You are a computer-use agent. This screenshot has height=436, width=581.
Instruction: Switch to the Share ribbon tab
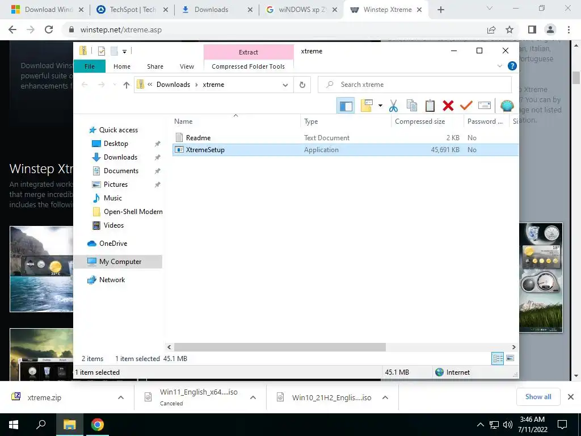pyautogui.click(x=155, y=66)
